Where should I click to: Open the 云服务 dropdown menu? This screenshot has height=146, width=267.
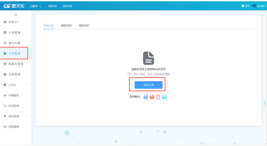tap(36, 6)
